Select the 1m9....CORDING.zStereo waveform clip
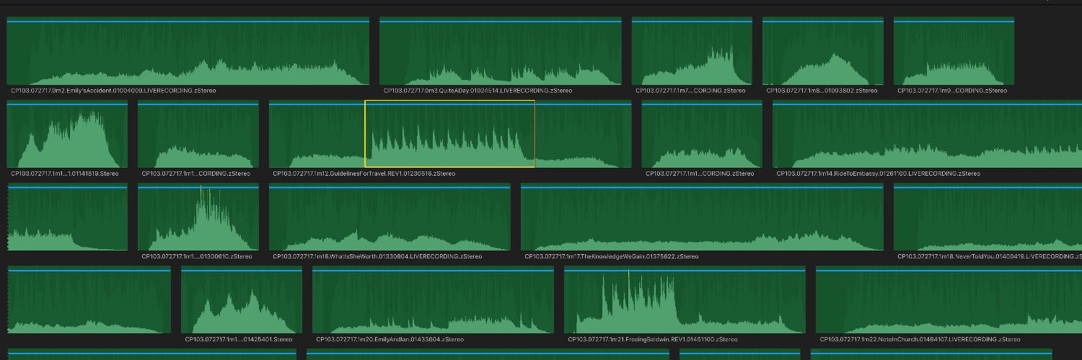Screen dimensions: 1082x360 [954, 51]
